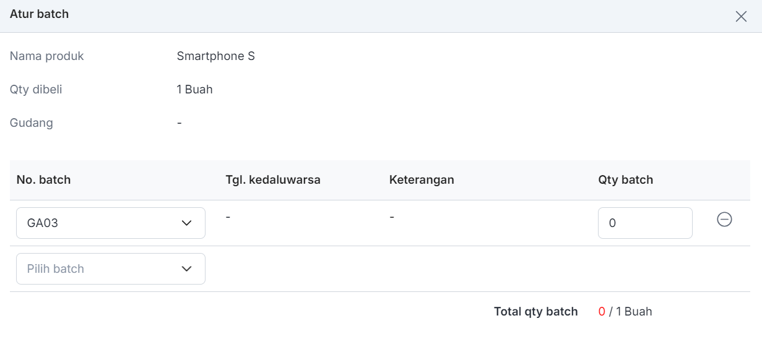The width and height of the screenshot is (762, 339).
Task: Remove the GA03 batch row
Action: coord(724,219)
